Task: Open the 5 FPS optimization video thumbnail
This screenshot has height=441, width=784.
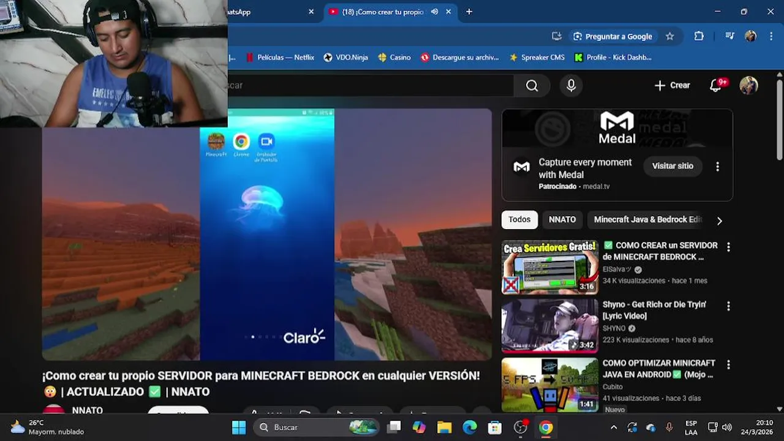Action: (550, 385)
